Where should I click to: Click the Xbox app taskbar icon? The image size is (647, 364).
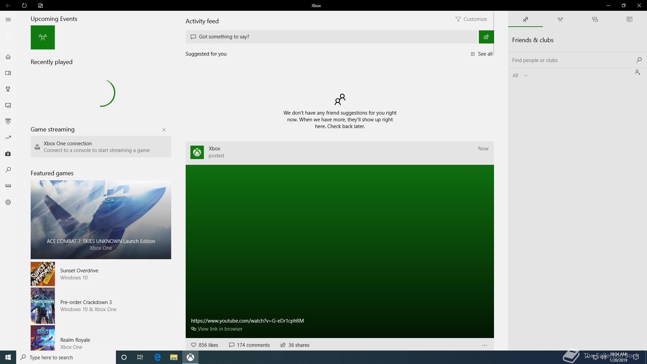[190, 357]
